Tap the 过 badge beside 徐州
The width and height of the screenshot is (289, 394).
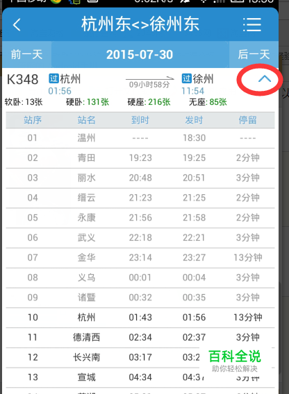187,78
